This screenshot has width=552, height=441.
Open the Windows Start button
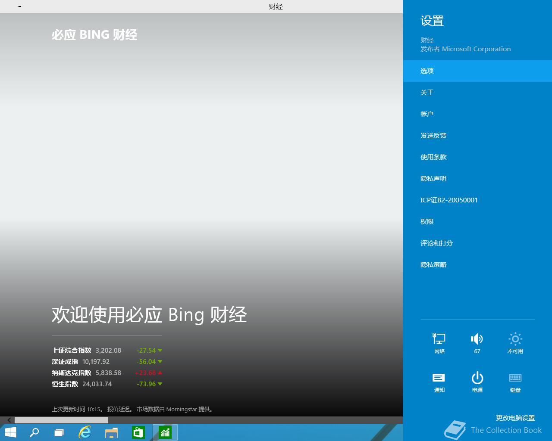pyautogui.click(x=10, y=432)
